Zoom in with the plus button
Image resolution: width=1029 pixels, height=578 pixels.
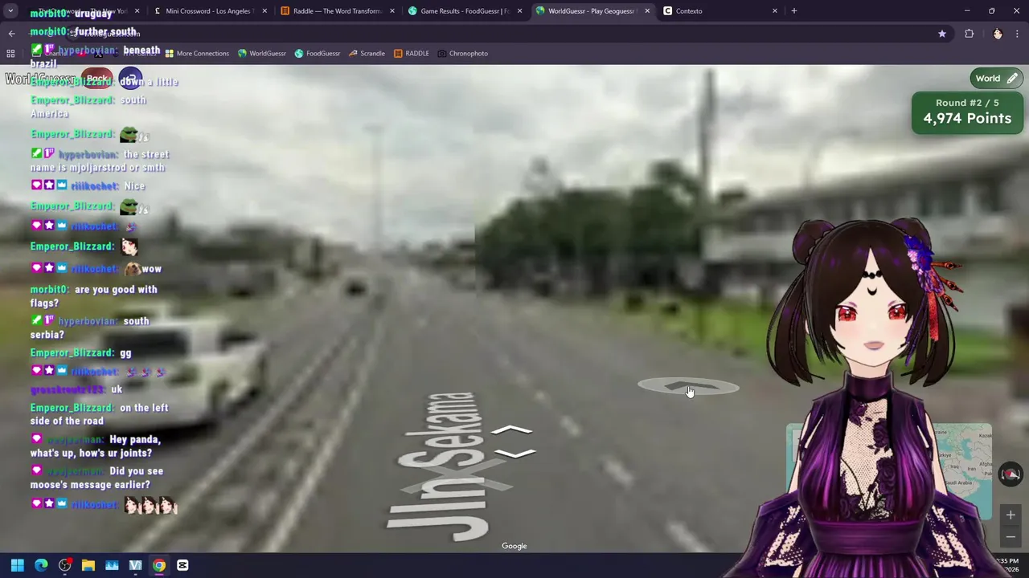click(x=1011, y=515)
